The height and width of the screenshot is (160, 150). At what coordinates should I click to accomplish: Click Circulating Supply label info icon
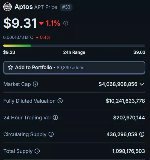51,134
